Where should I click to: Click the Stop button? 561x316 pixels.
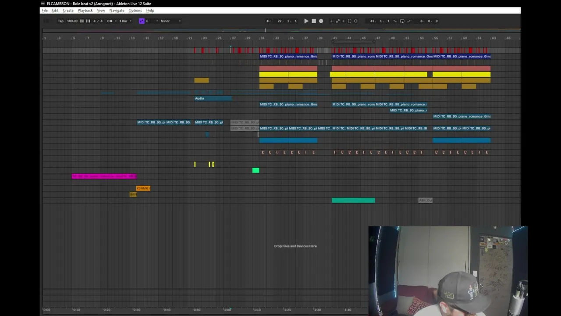coord(314,21)
